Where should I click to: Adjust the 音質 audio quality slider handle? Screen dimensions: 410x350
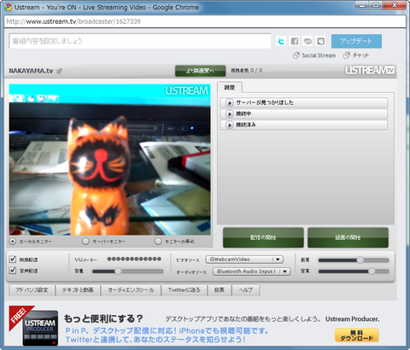coord(372,271)
